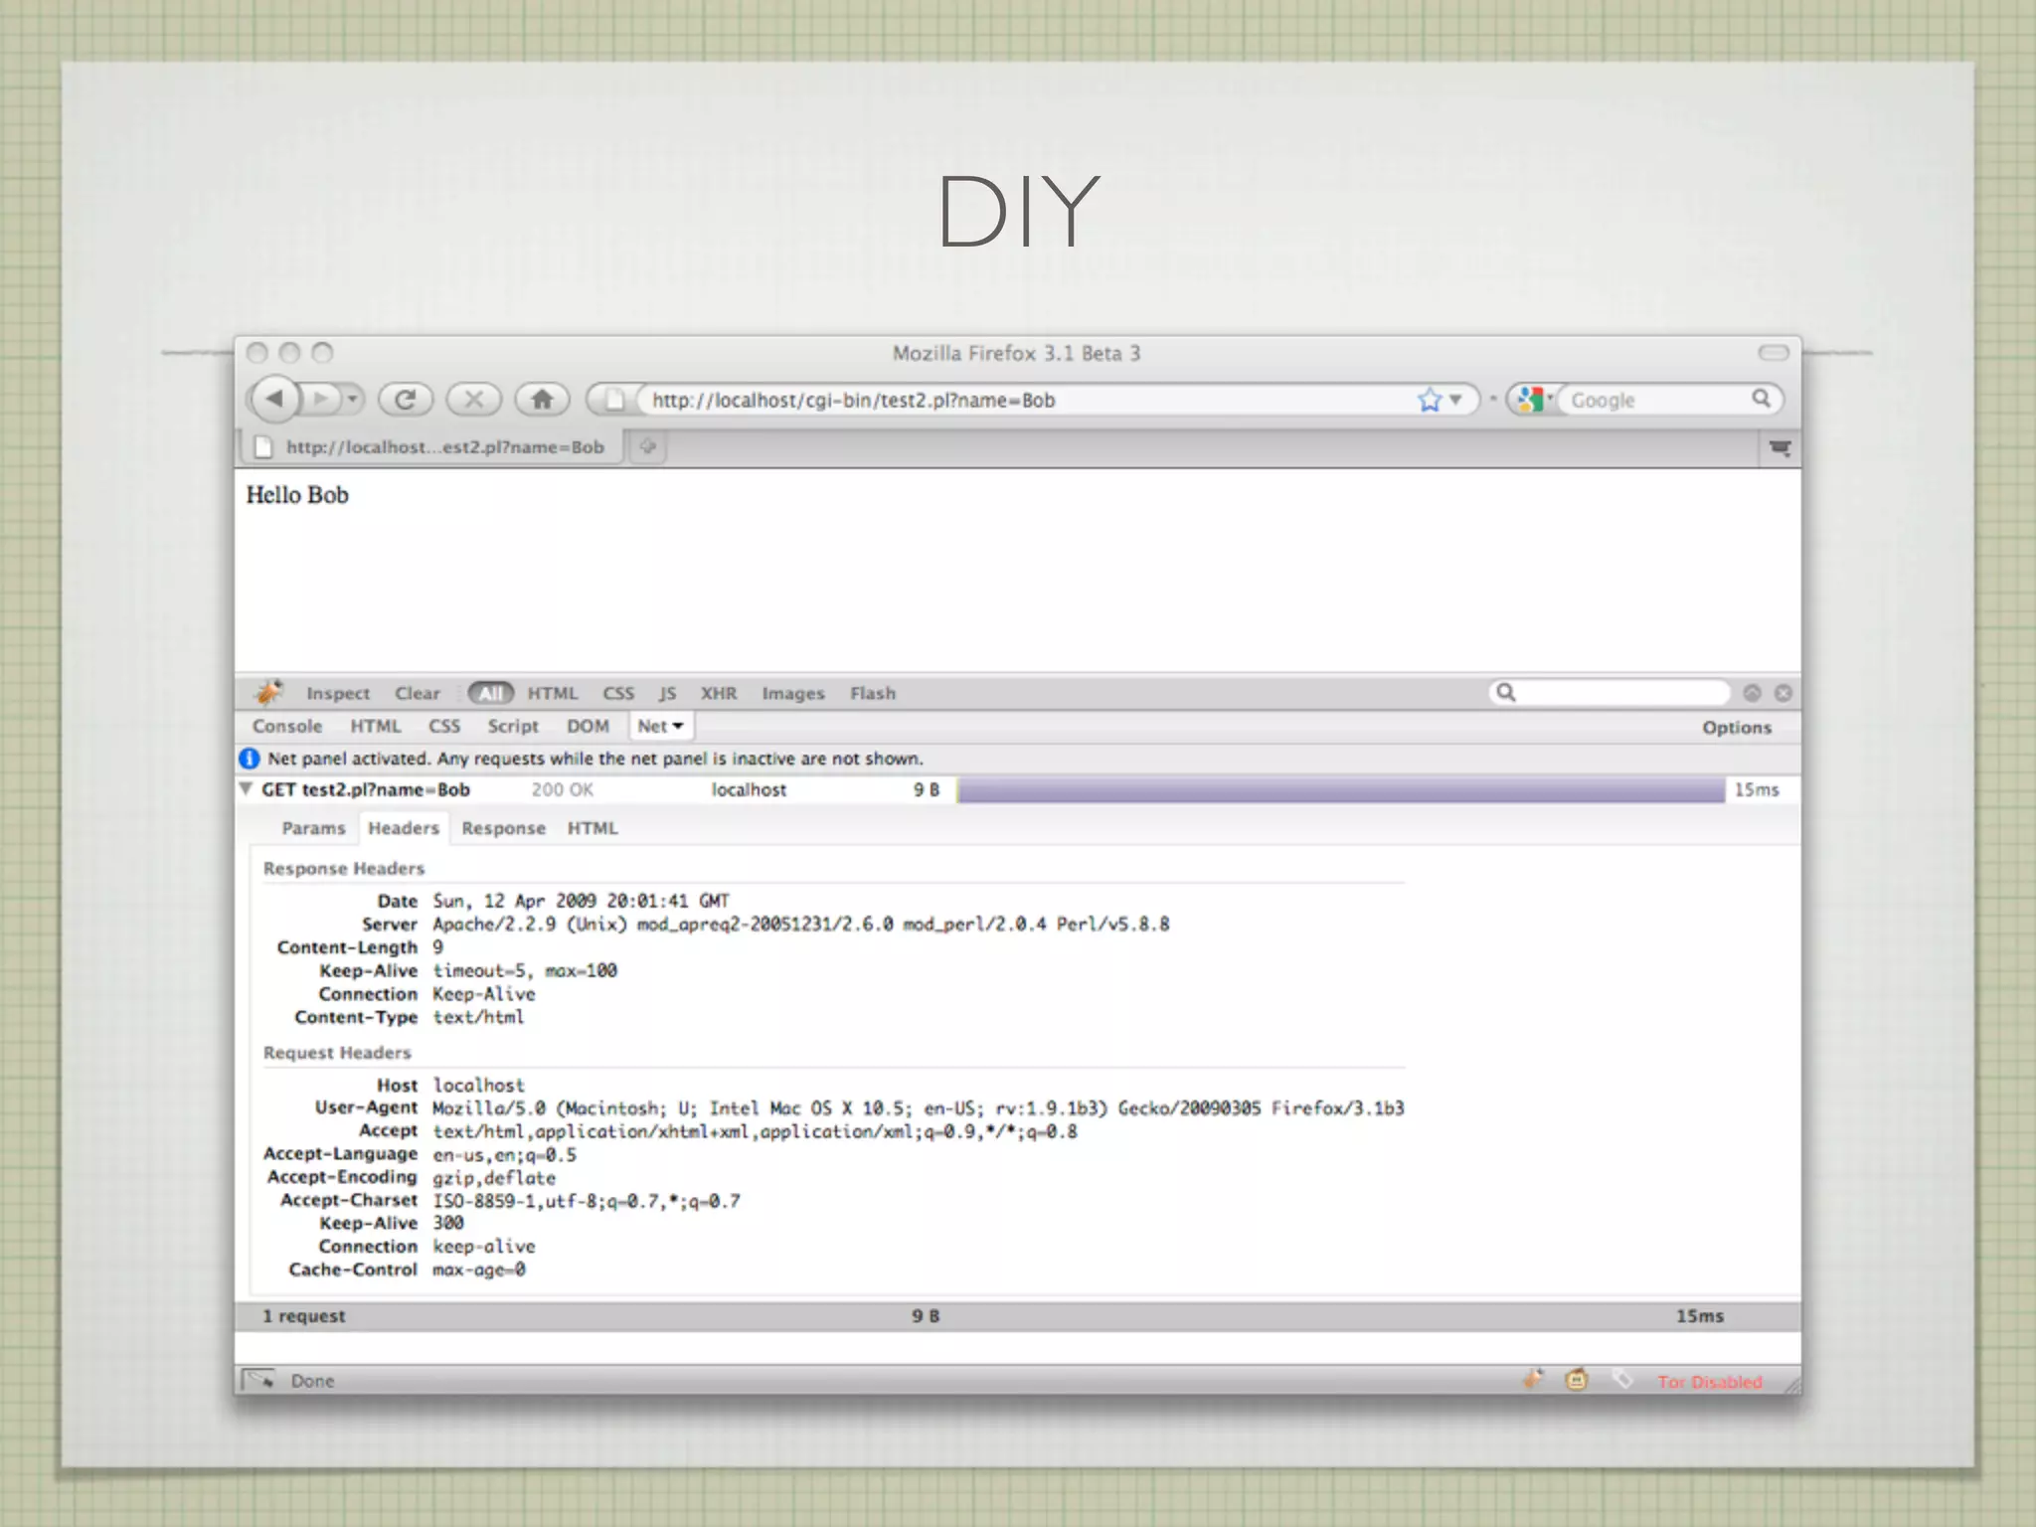Click Firebug Inspect button
Screen dimensions: 2036x1527
click(x=338, y=693)
